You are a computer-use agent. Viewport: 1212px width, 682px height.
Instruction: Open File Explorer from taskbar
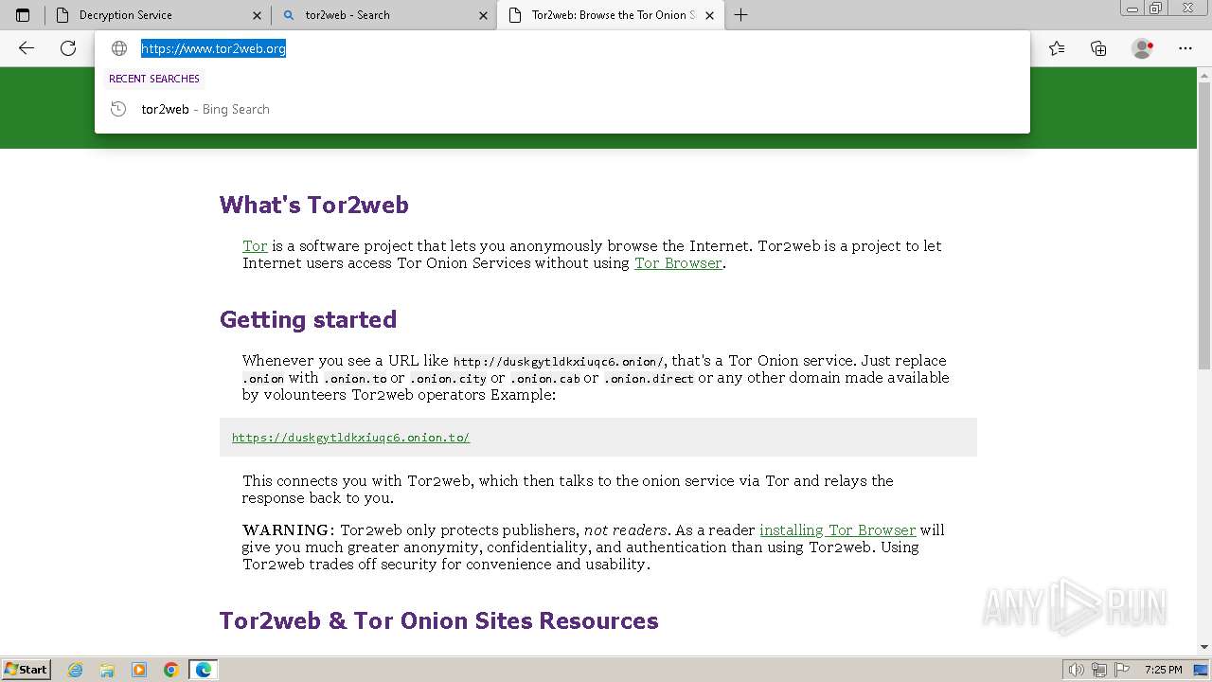[107, 670]
